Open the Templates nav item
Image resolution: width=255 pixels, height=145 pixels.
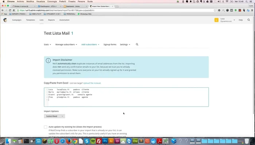[x=31, y=20]
